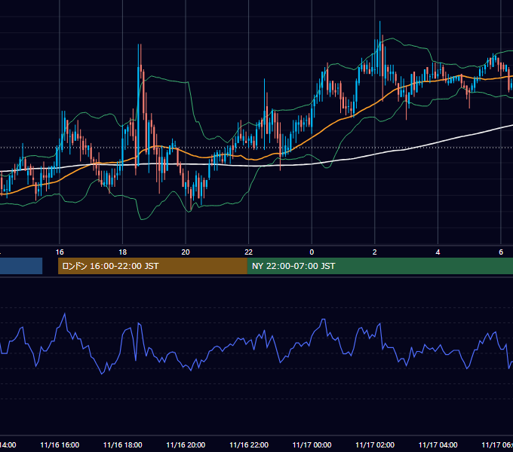Click the hour label 20 on price chart axis
Image resolution: width=513 pixels, height=452 pixels.
pos(186,252)
